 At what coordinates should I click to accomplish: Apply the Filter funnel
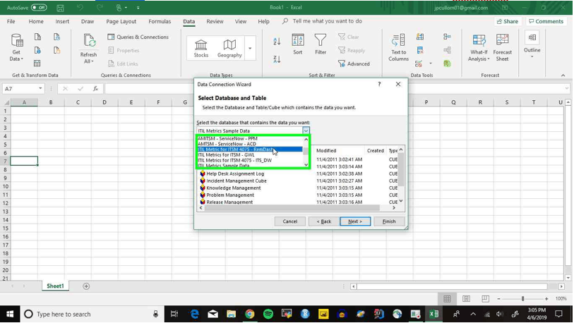(321, 44)
